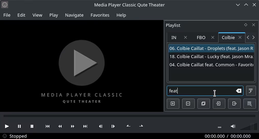This screenshot has height=139, width=259.
Task: Step back one frame
Action: (x=101, y=126)
